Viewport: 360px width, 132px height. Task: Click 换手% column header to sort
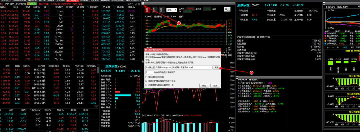pyautogui.click(x=131, y=7)
